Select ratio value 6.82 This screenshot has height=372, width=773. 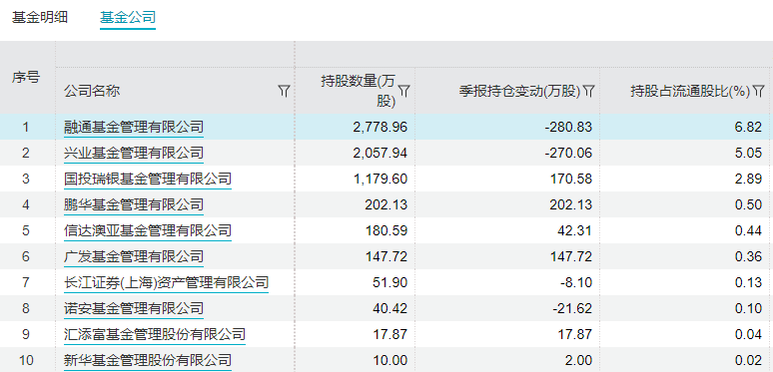(748, 127)
